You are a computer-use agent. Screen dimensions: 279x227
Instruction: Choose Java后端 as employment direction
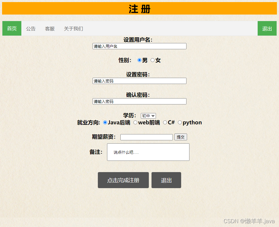pos(105,122)
